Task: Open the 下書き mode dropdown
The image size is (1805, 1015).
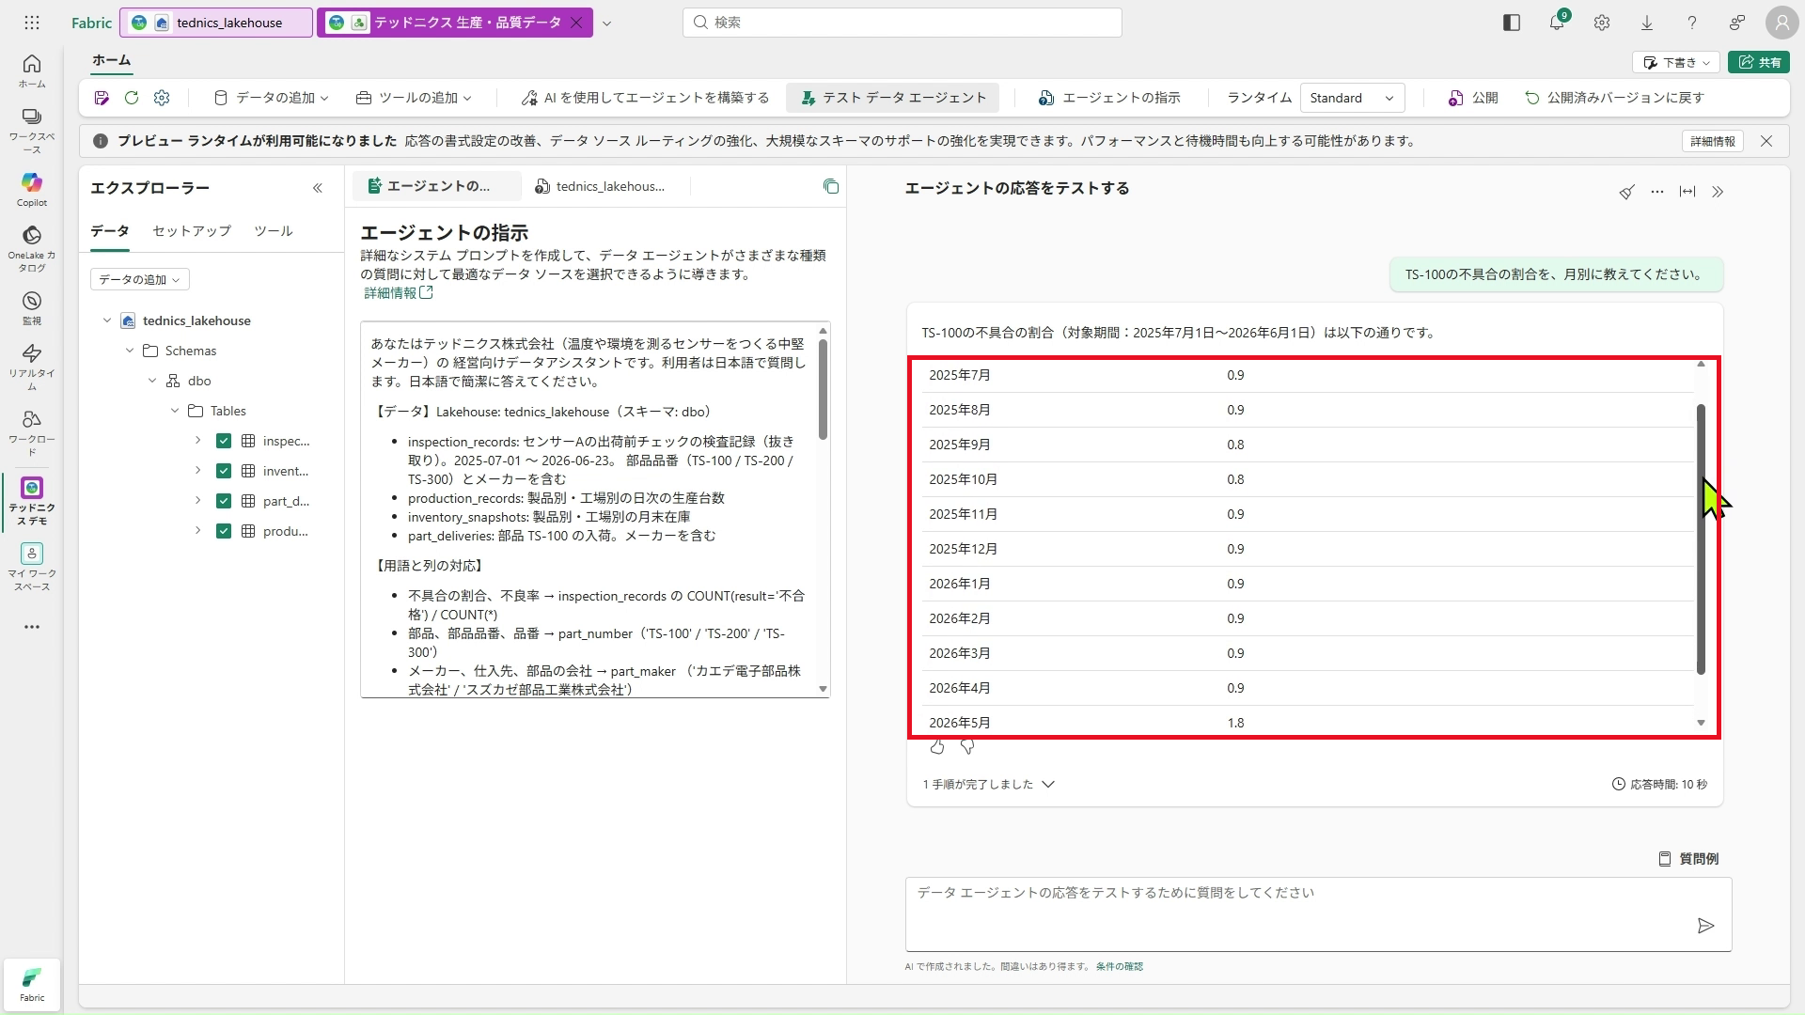Action: tap(1677, 62)
